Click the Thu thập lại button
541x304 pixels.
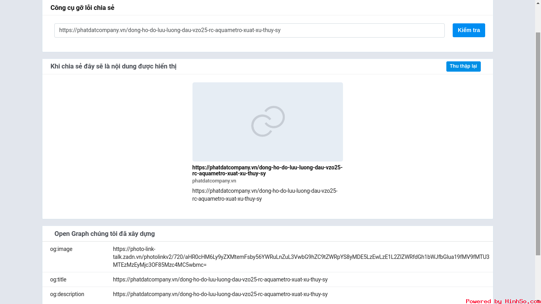tap(463, 66)
